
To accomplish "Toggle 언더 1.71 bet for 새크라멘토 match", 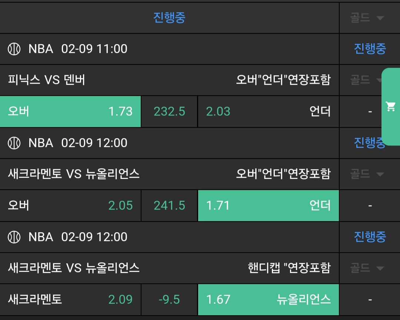I will (268, 206).
